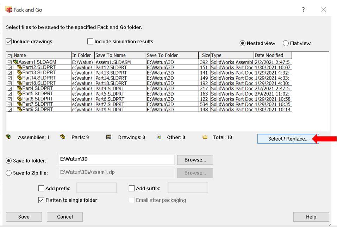Click the Assemblies count icon in summary bar
The width and height of the screenshot is (337, 227).
pos(8,137)
